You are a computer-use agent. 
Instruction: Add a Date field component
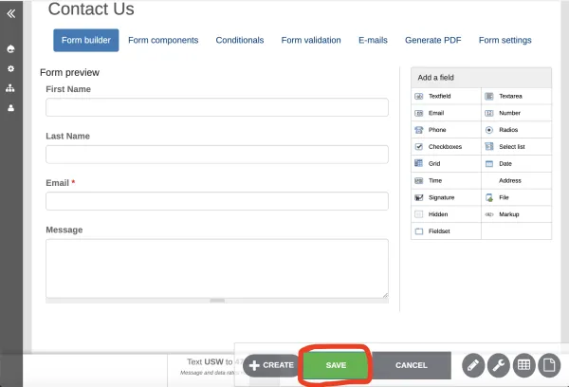point(516,163)
